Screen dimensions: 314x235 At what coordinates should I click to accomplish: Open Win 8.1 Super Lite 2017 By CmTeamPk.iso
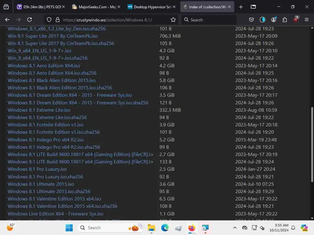53,36
